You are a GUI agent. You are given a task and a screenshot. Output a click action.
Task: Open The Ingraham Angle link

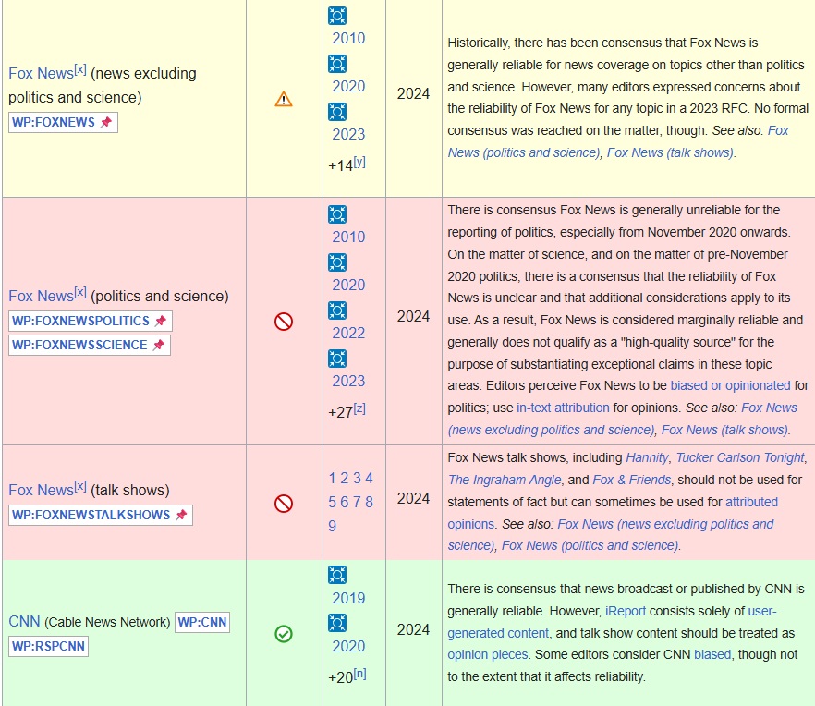[505, 480]
